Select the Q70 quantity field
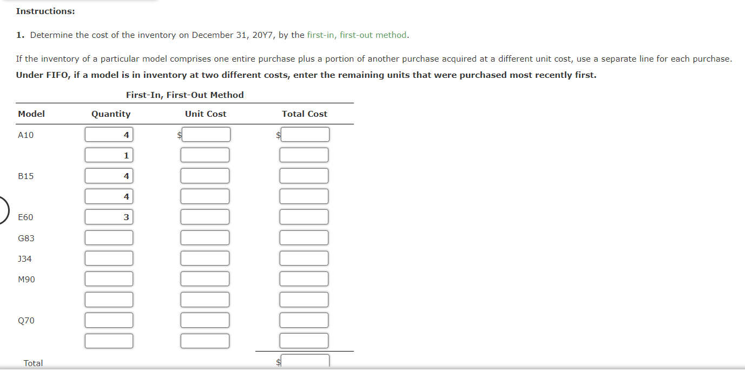 (109, 320)
